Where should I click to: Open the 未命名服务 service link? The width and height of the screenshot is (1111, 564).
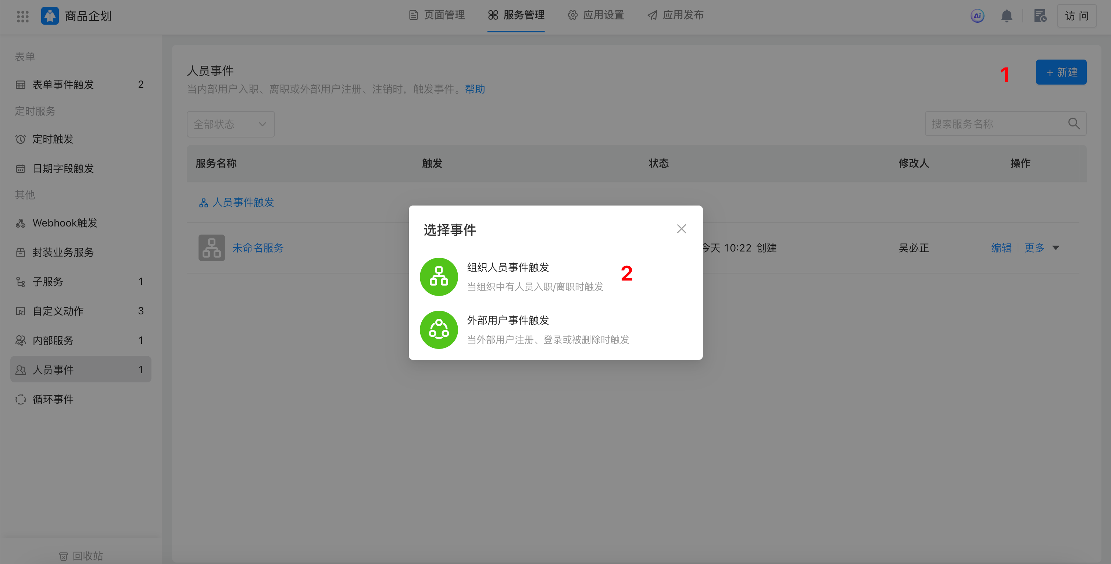click(x=257, y=247)
